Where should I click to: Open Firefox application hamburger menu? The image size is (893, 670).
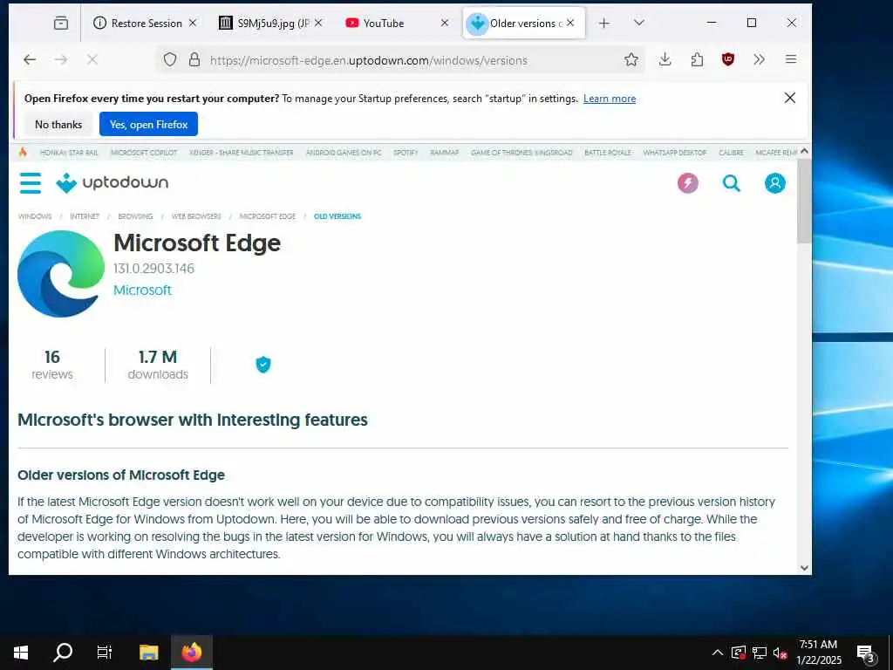tap(790, 59)
